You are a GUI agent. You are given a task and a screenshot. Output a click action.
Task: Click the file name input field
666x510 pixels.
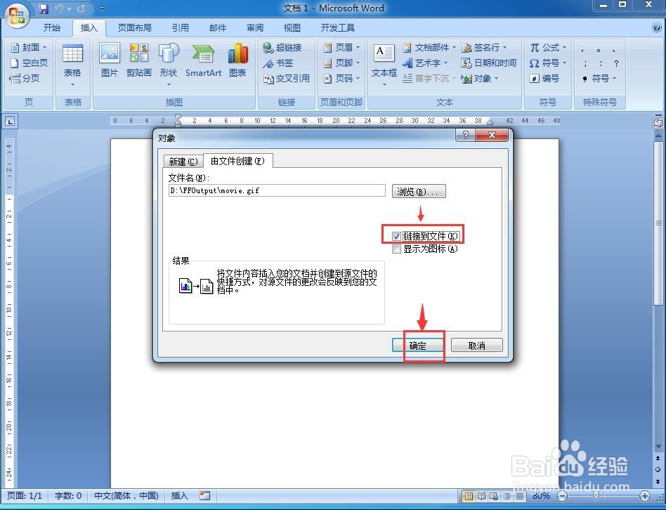pyautogui.click(x=277, y=190)
